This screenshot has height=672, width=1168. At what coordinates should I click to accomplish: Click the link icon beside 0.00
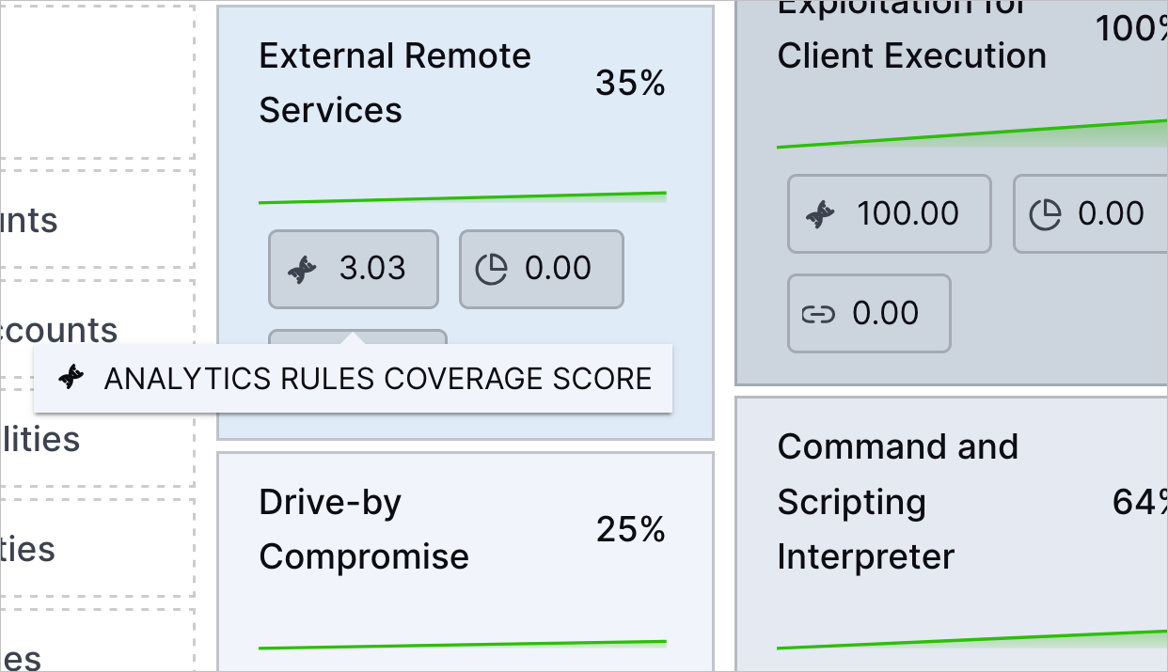[x=818, y=314]
